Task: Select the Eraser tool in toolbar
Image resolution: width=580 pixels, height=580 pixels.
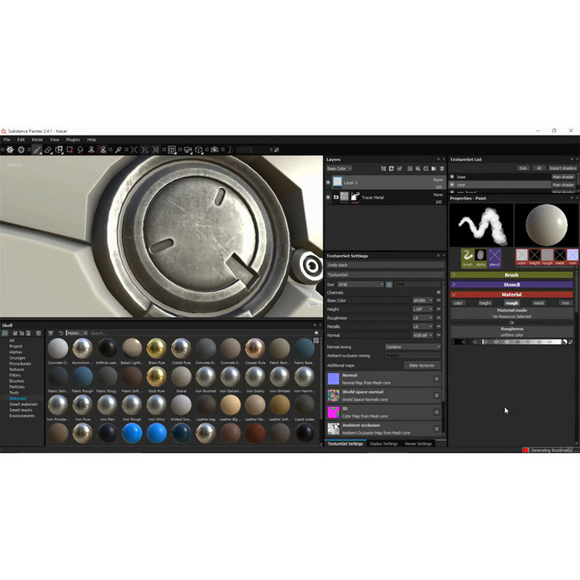Action: tap(48, 149)
